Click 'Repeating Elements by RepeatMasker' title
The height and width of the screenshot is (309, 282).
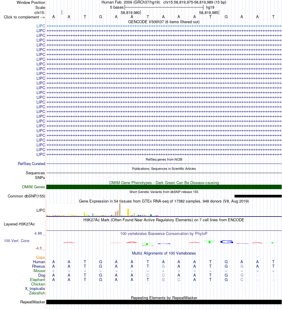(164, 298)
